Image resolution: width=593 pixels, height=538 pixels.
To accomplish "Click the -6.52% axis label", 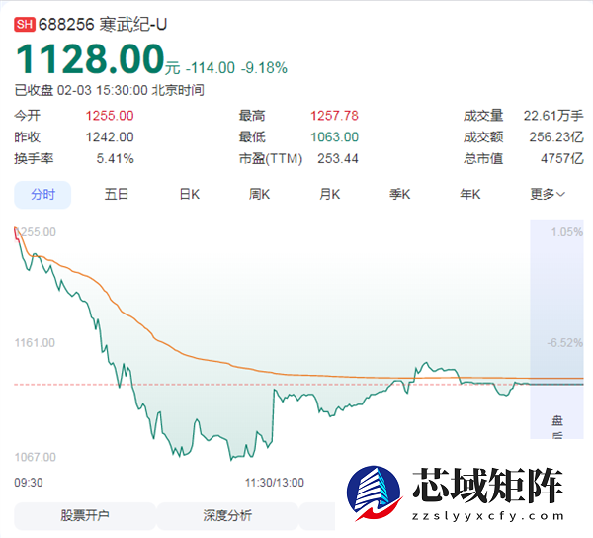I will click(x=565, y=343).
